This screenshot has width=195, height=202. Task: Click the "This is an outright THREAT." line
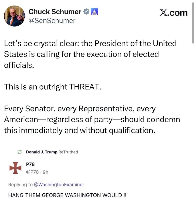[x=53, y=87]
